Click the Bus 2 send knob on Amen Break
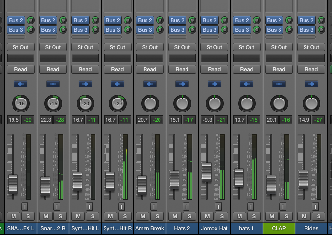This screenshot has width=332, height=235. coord(161,20)
